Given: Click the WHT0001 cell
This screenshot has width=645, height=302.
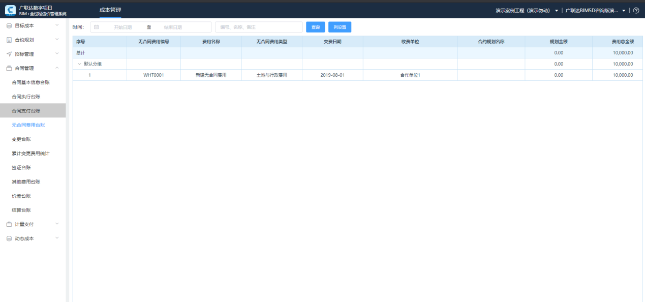Looking at the screenshot, I should (x=153, y=75).
